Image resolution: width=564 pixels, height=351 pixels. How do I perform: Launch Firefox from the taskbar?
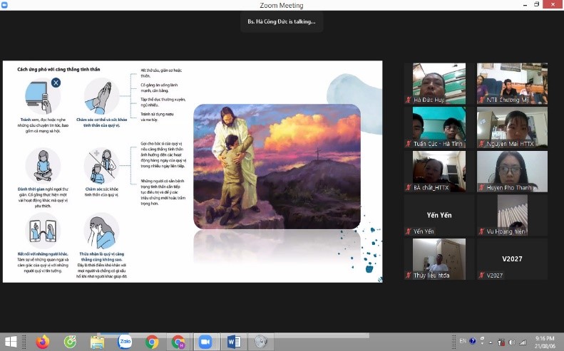(x=43, y=342)
